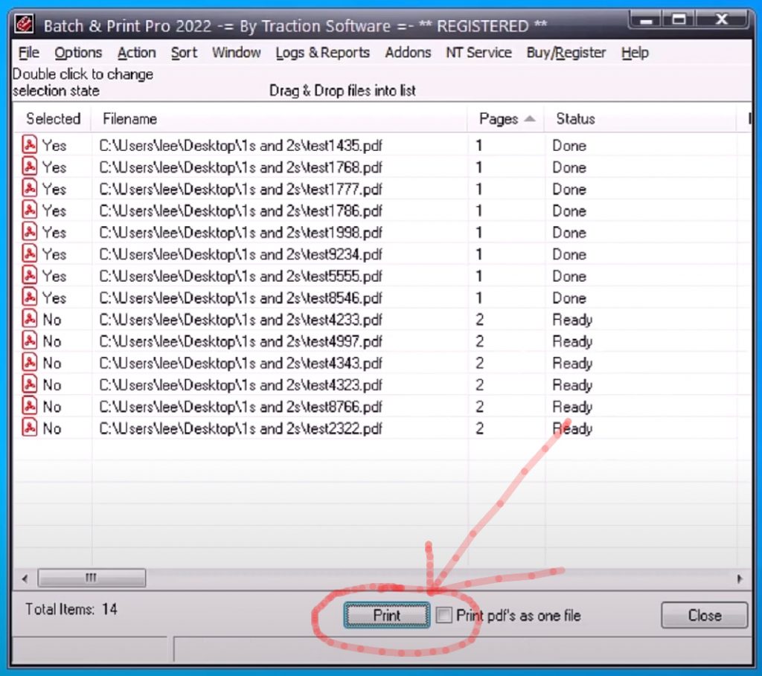Click the PDF icon beside test1435.pdf

(27, 145)
